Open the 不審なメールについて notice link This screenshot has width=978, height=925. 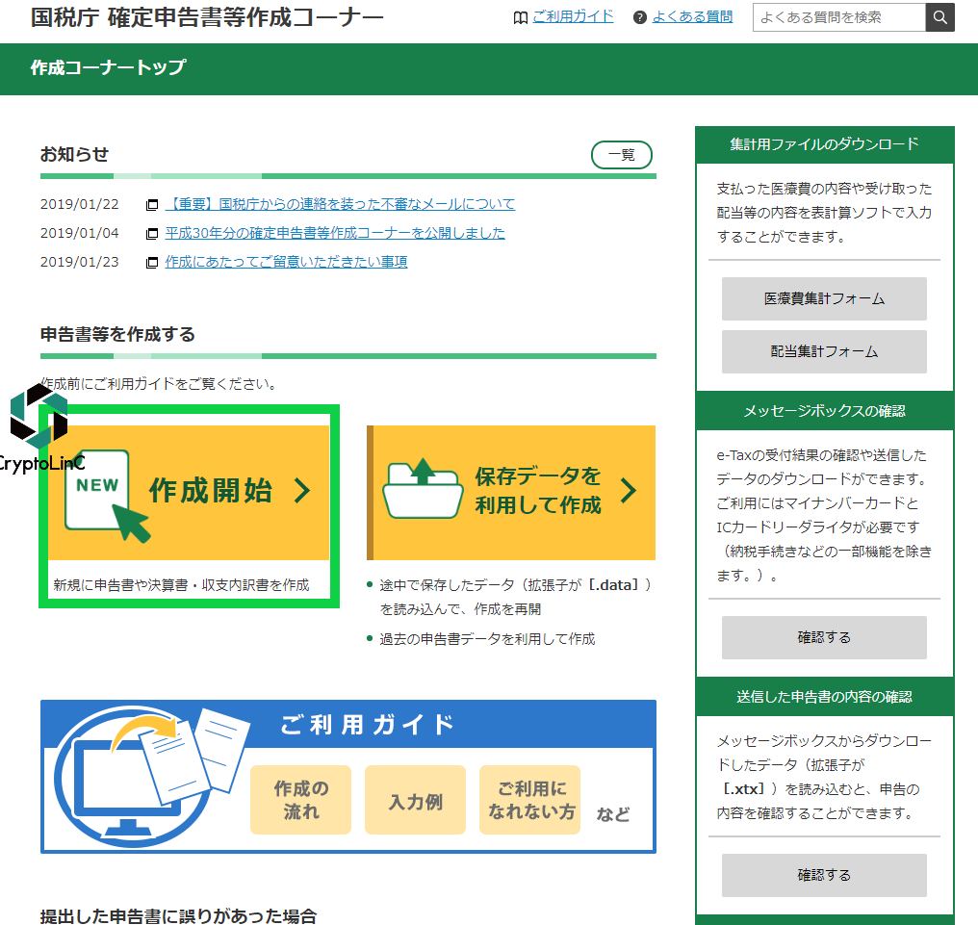click(340, 204)
